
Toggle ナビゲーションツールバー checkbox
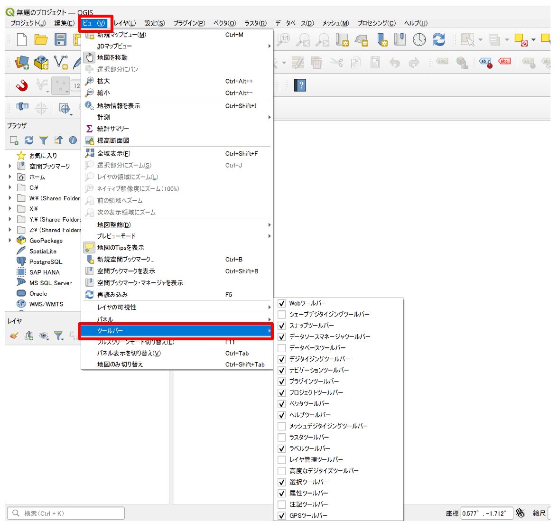[281, 370]
